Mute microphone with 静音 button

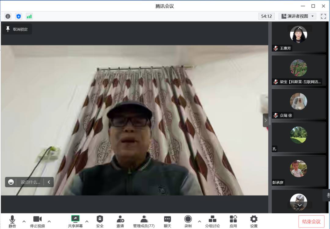click(x=12, y=221)
